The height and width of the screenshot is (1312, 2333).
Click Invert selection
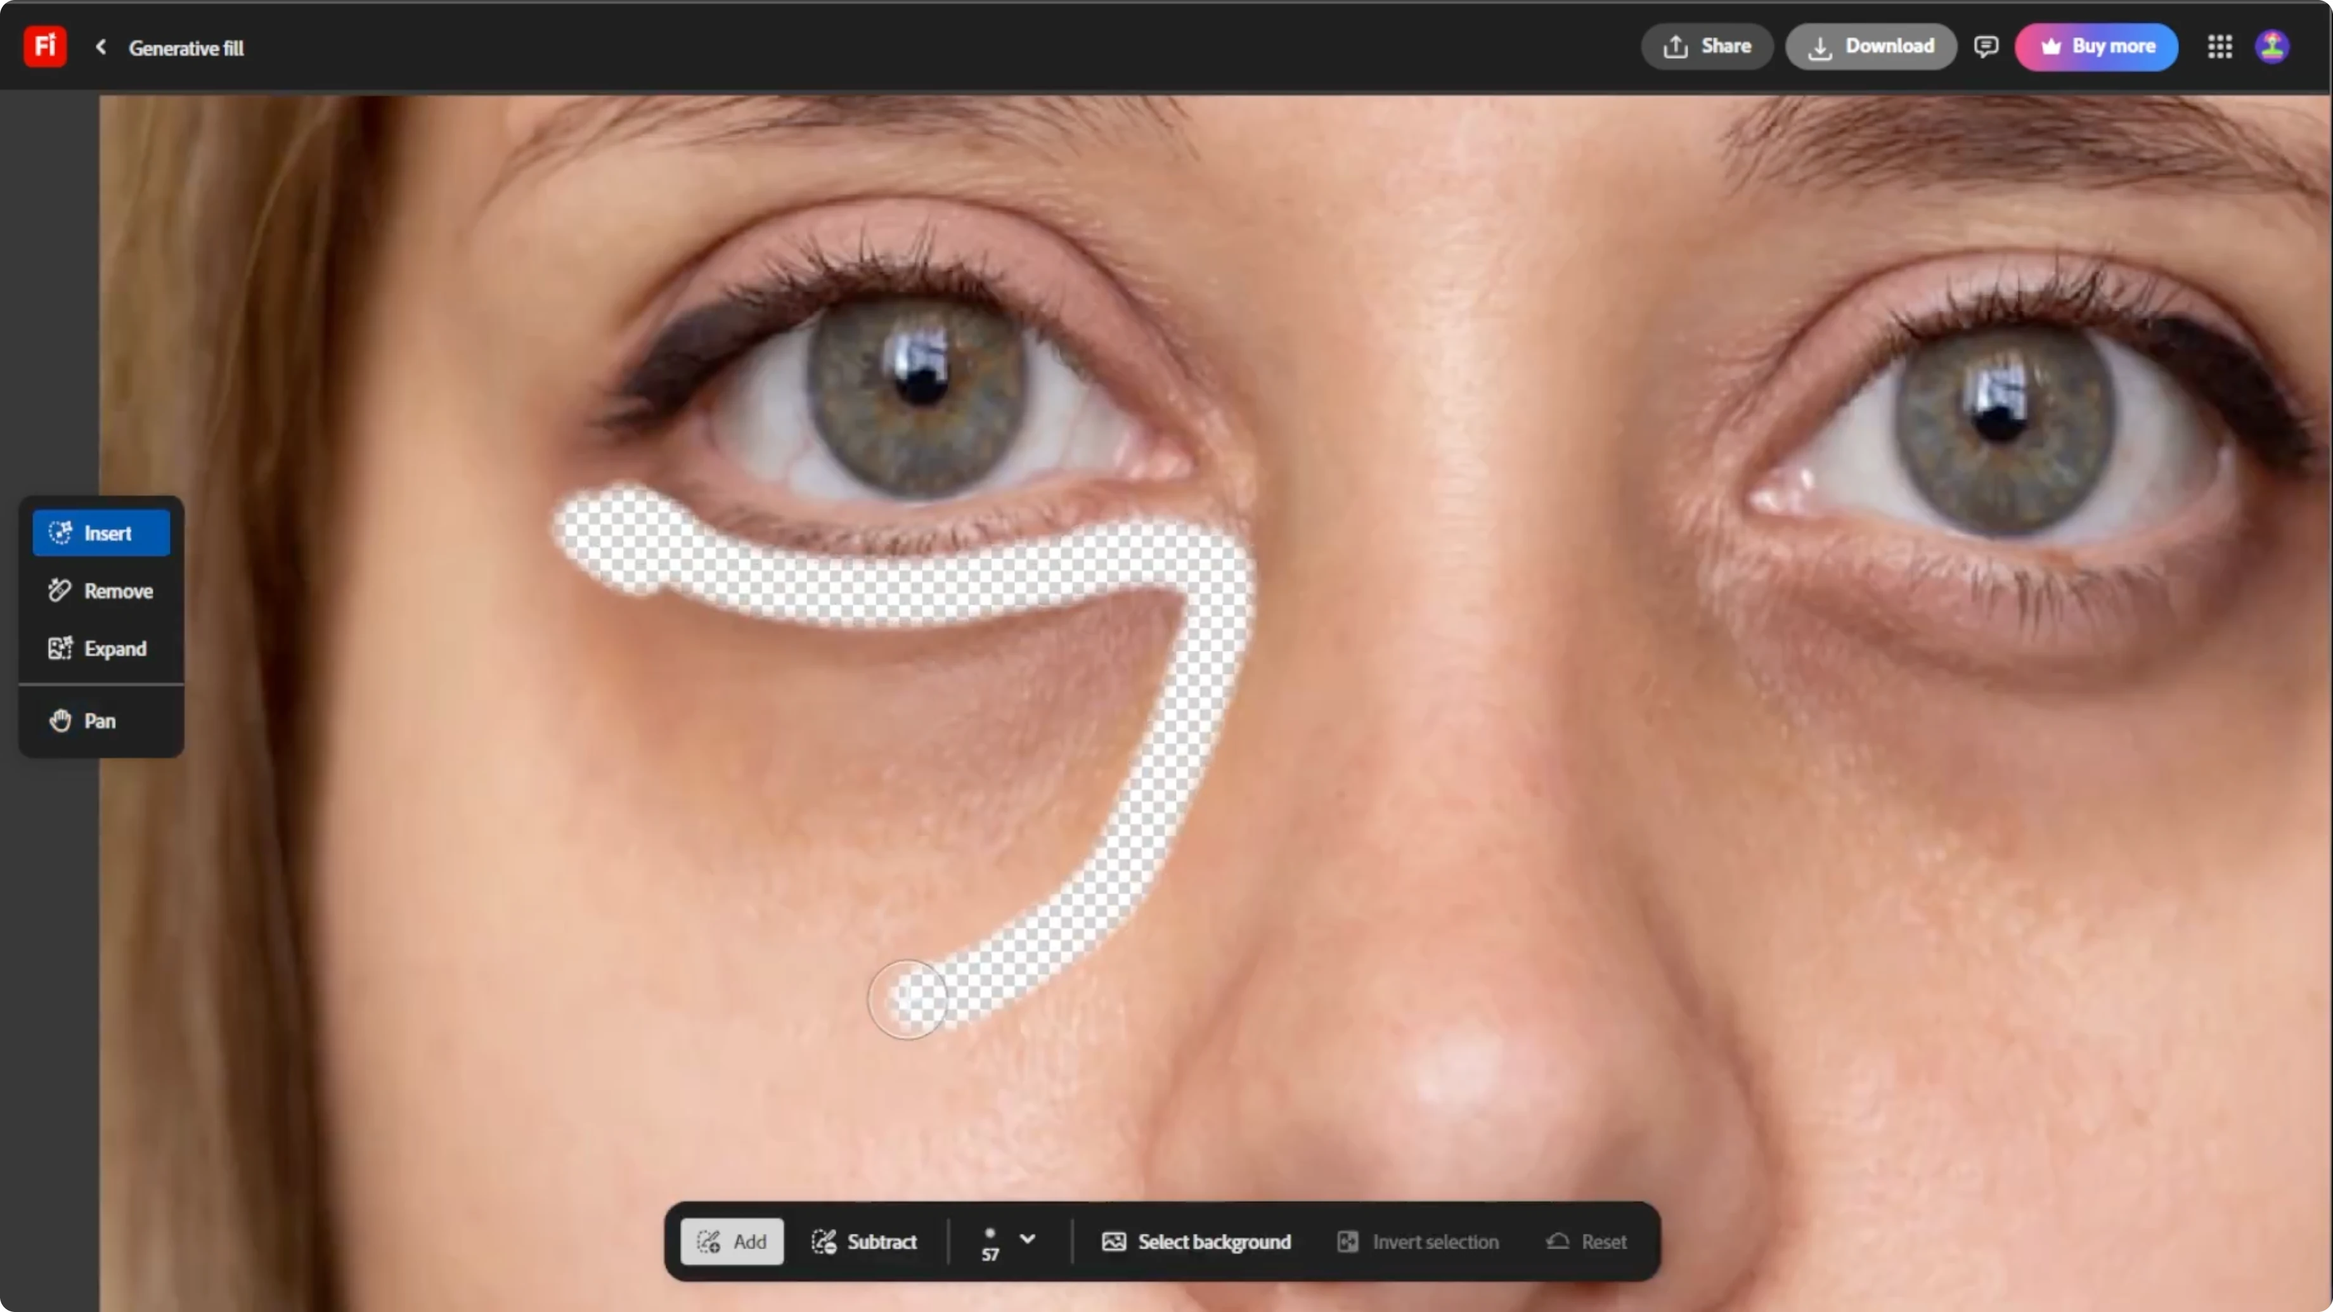click(x=1418, y=1242)
